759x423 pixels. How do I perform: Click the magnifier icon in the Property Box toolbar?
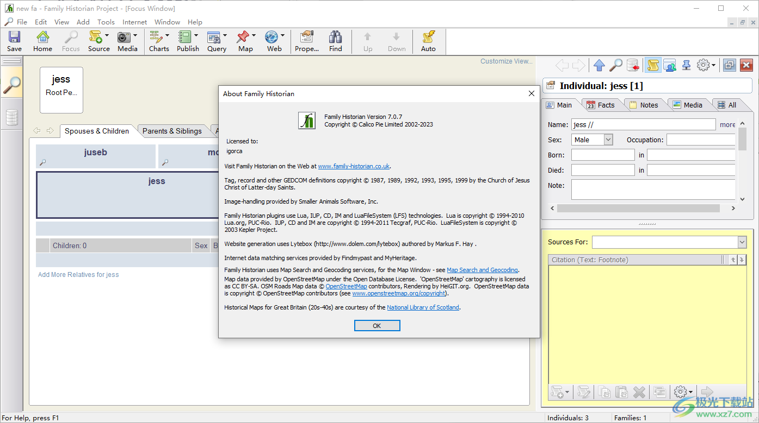[x=615, y=66]
